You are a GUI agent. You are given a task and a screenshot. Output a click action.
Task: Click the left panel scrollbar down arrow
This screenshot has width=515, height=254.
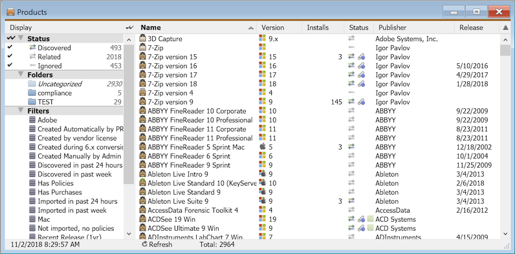(129, 234)
